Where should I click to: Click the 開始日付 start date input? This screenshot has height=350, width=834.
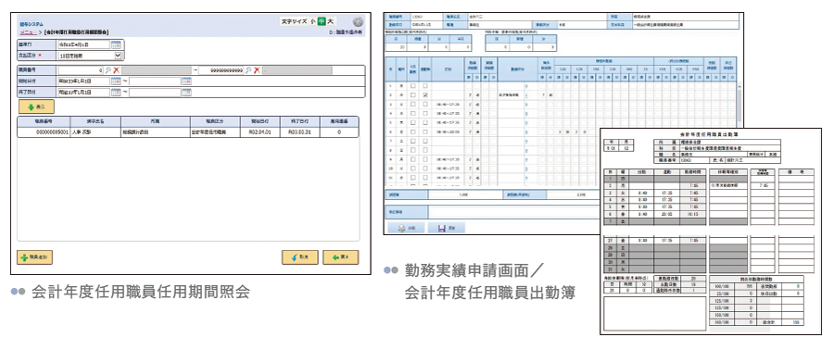[x=84, y=81]
